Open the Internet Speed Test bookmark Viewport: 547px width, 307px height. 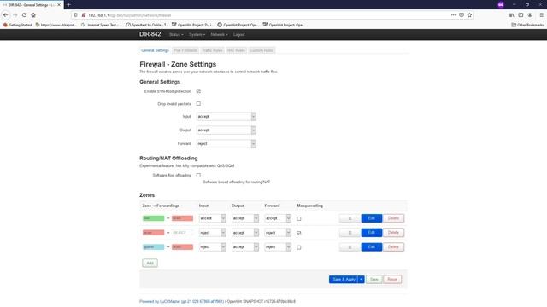tap(101, 25)
